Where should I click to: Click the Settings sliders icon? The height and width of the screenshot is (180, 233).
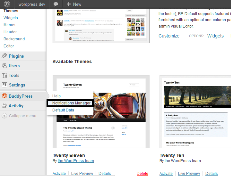pos(4,85)
